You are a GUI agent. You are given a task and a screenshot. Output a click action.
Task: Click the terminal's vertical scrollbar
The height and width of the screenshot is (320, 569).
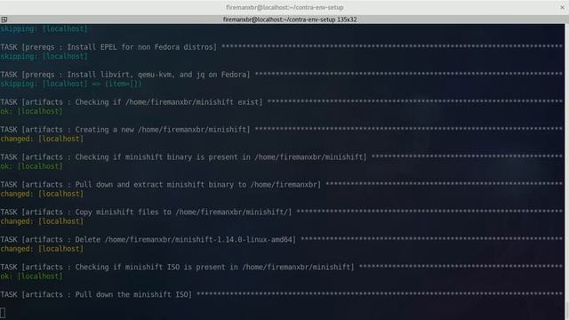567,172
